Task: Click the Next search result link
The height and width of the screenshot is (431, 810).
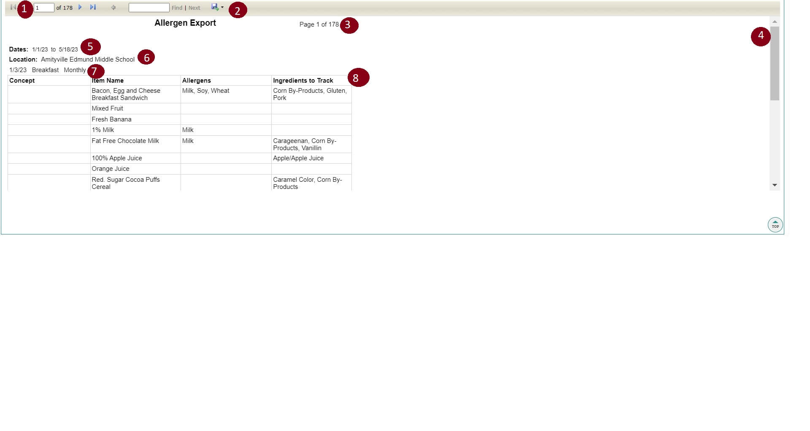Action: (x=194, y=8)
